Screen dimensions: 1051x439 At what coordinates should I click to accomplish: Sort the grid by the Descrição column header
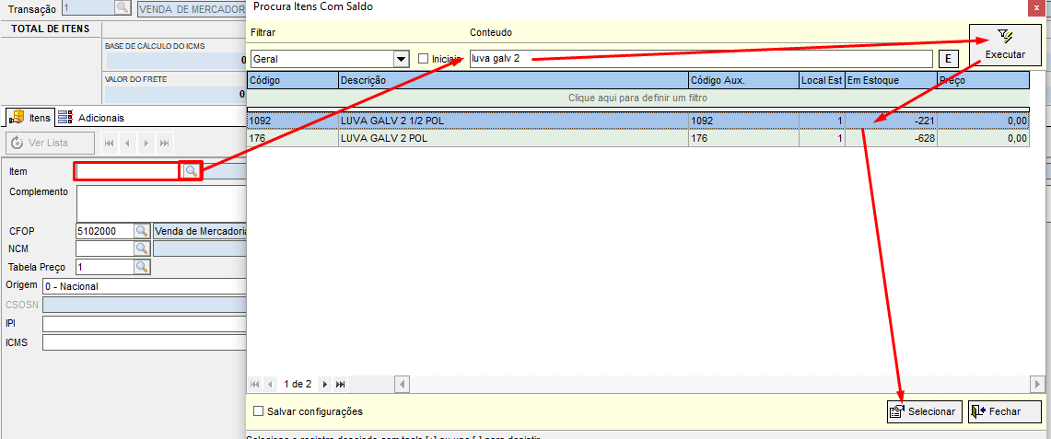click(x=513, y=81)
